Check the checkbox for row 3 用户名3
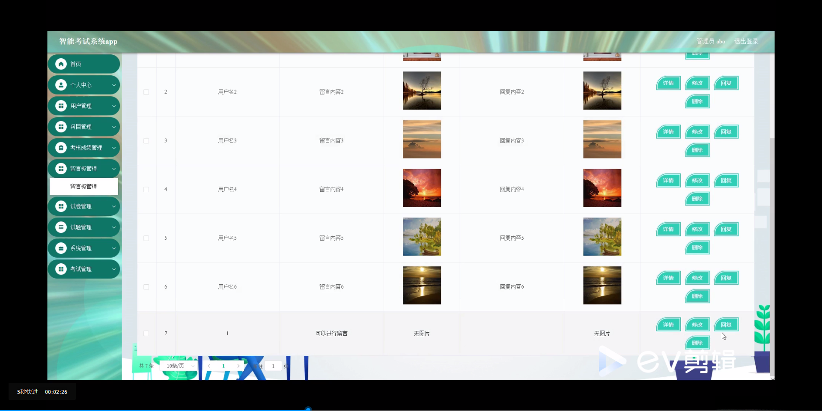This screenshot has width=822, height=411. (146, 141)
